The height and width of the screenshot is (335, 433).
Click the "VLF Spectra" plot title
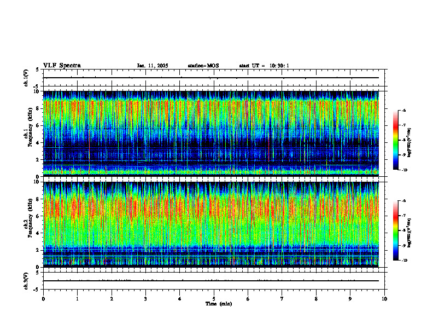coord(62,66)
